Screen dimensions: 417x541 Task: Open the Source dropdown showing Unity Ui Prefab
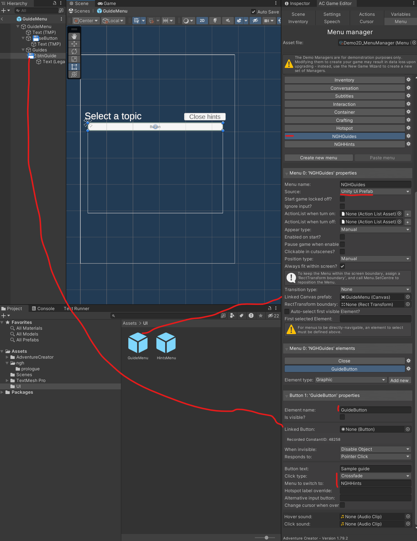(x=376, y=191)
